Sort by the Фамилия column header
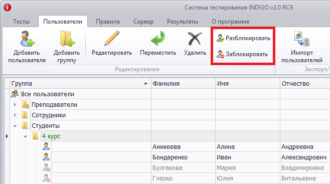The image size is (330, 184). point(183,84)
